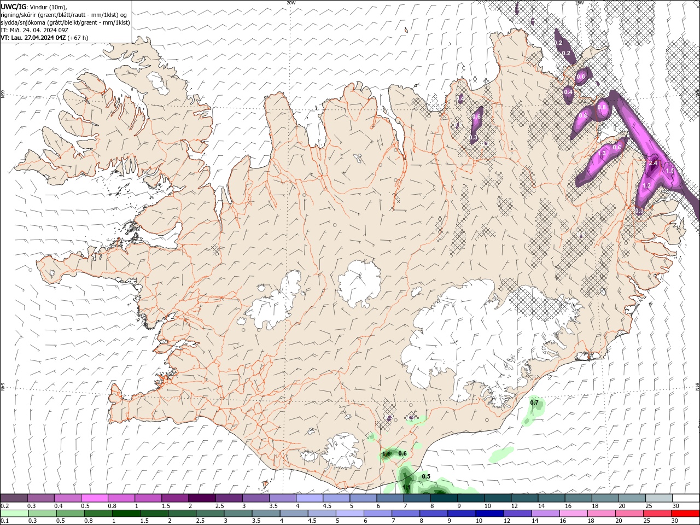The image size is (700, 525).
Task: Select lower legend swatch labeled 0.8
Action: click(98, 514)
